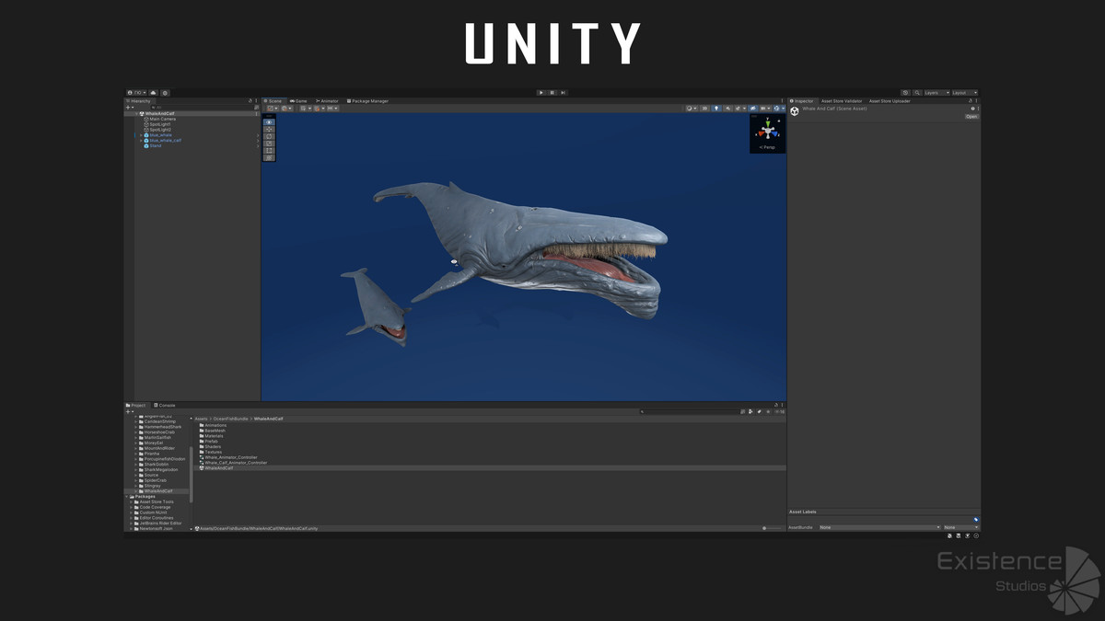Toggle scene view audio
Screen dimensions: 1105x621
pyautogui.click(x=728, y=108)
